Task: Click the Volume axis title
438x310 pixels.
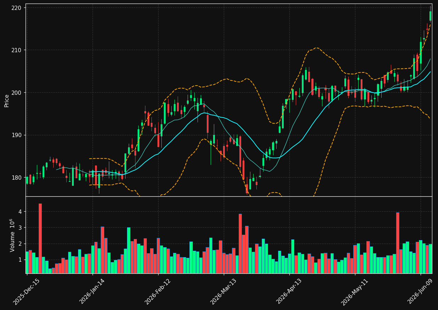Action: pyautogui.click(x=12, y=235)
